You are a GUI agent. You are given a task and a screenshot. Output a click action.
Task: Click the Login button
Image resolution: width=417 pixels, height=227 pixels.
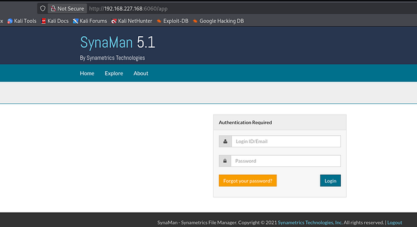330,181
